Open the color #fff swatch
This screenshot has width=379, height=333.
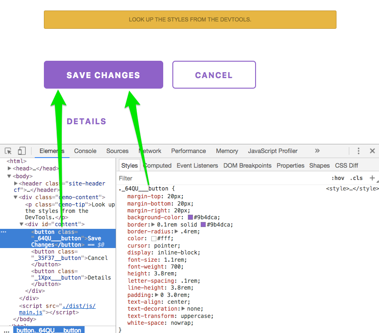click(x=154, y=238)
